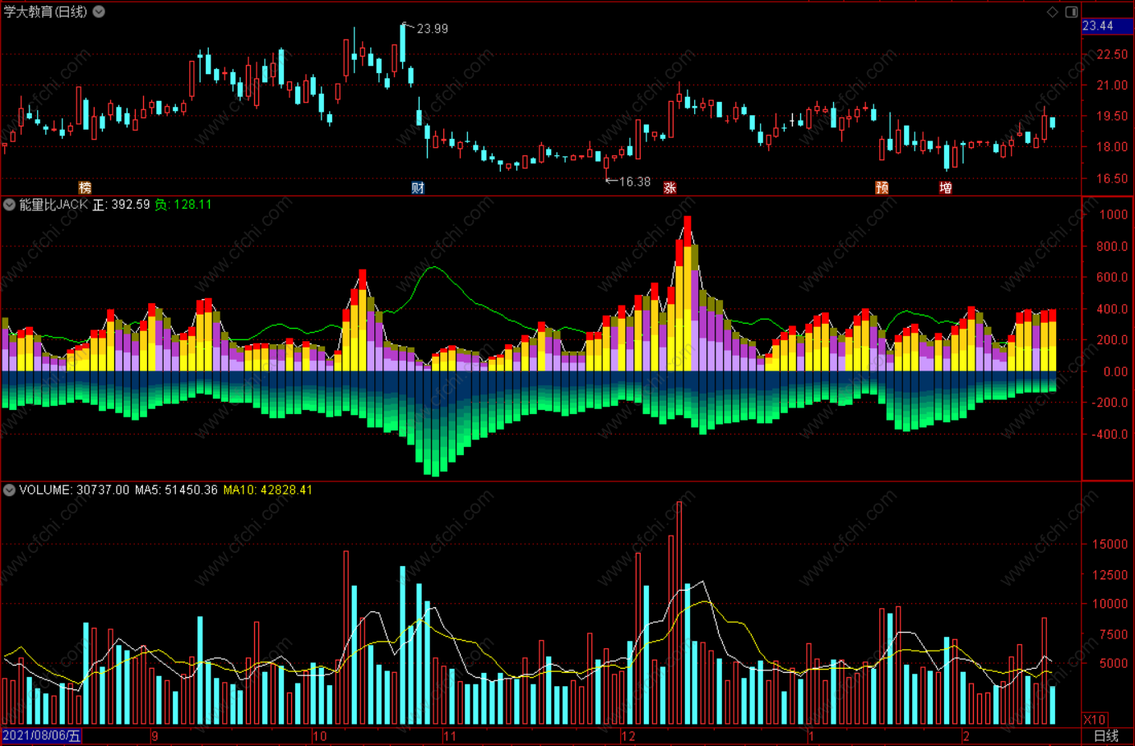Click the diamond marker icon at chart top
The height and width of the screenshot is (746, 1135).
coord(1053,12)
